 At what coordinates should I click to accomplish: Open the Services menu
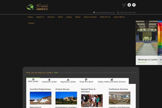point(51,17)
